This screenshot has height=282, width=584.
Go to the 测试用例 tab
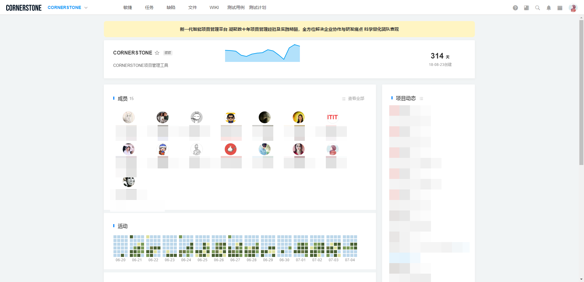pyautogui.click(x=236, y=7)
